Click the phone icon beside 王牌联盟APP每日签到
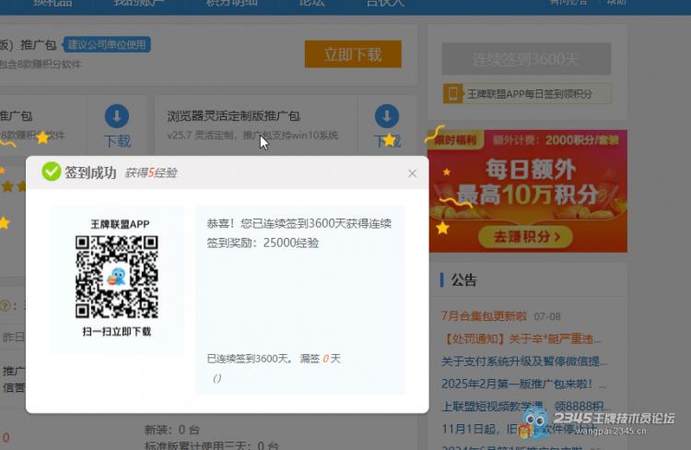 (x=452, y=93)
